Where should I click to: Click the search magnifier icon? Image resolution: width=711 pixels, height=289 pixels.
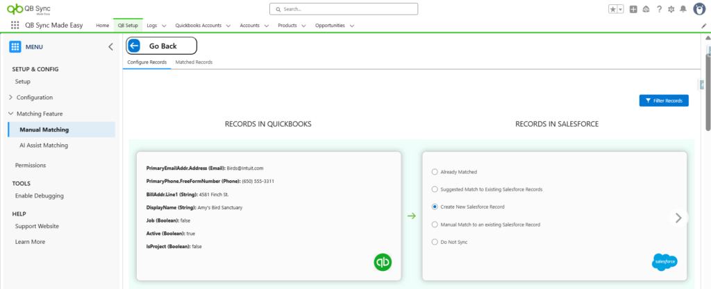[278, 9]
